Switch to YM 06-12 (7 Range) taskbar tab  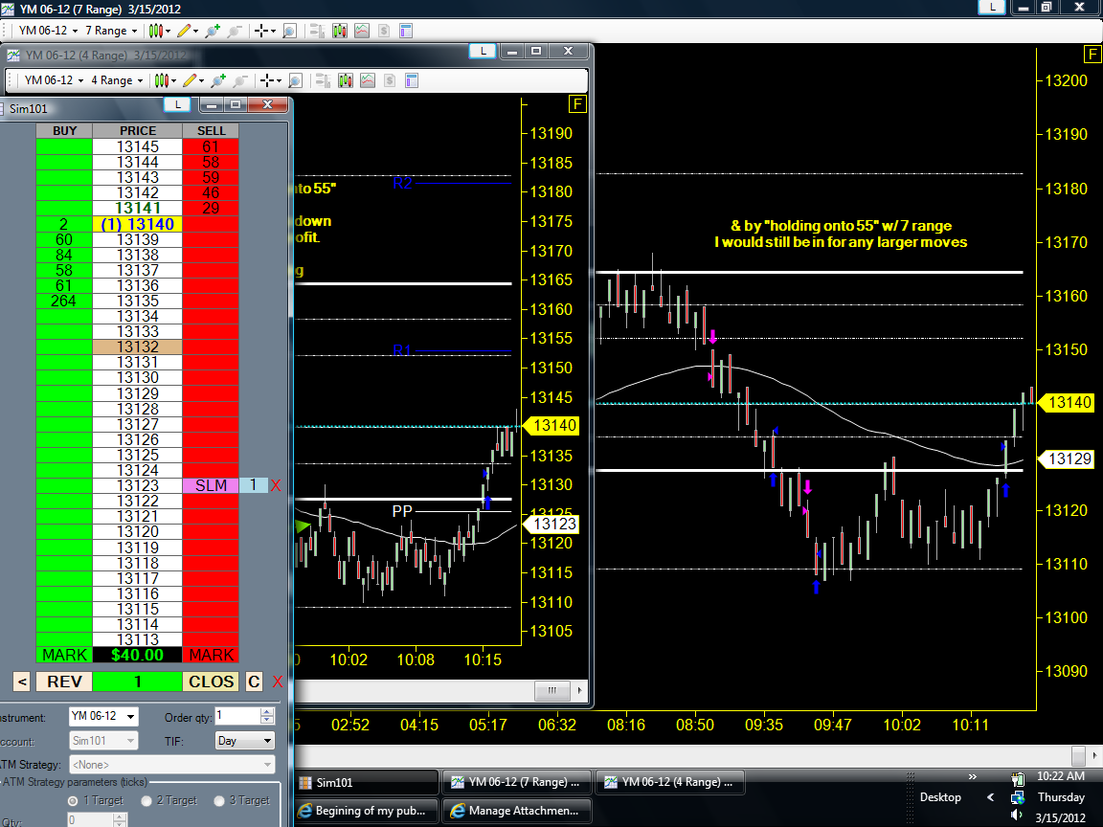click(517, 782)
